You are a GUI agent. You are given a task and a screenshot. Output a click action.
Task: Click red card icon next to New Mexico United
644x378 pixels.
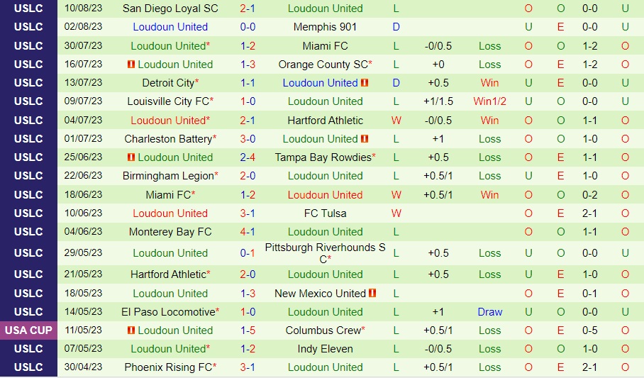[x=372, y=293]
